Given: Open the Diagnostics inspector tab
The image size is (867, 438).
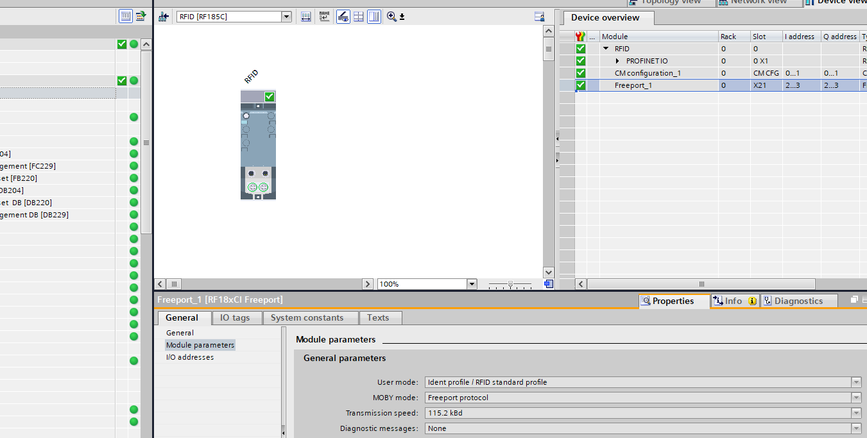Looking at the screenshot, I should (798, 301).
